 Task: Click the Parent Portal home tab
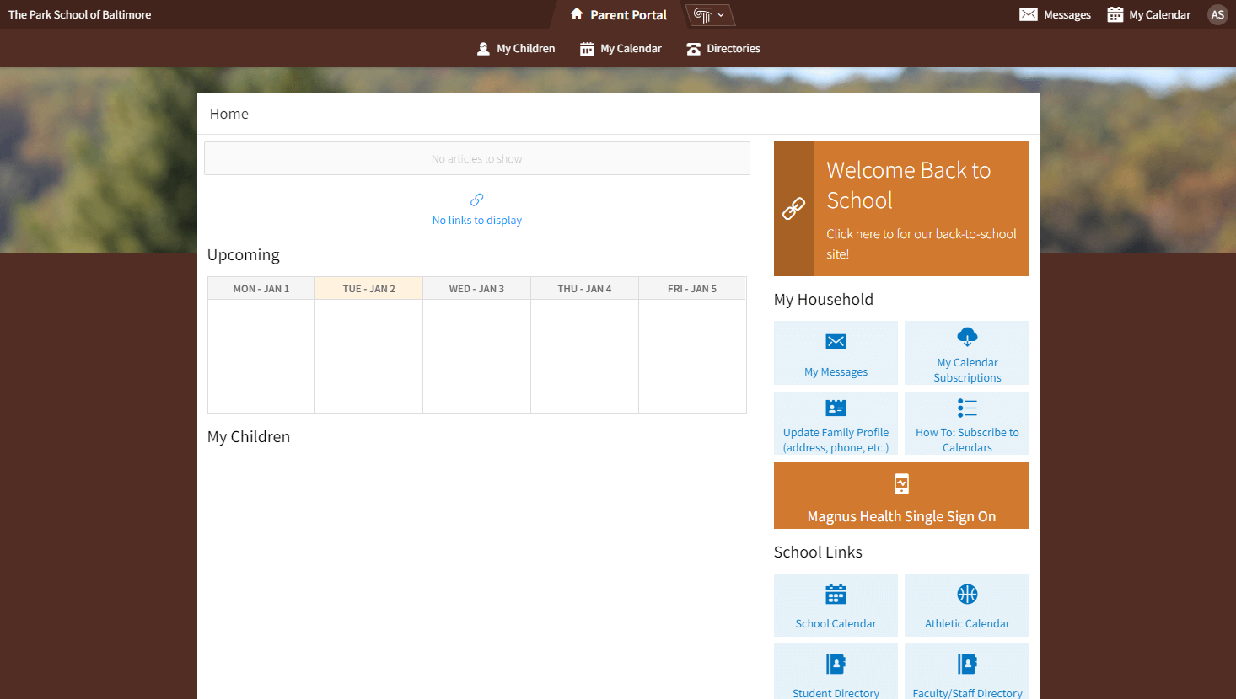click(x=619, y=15)
